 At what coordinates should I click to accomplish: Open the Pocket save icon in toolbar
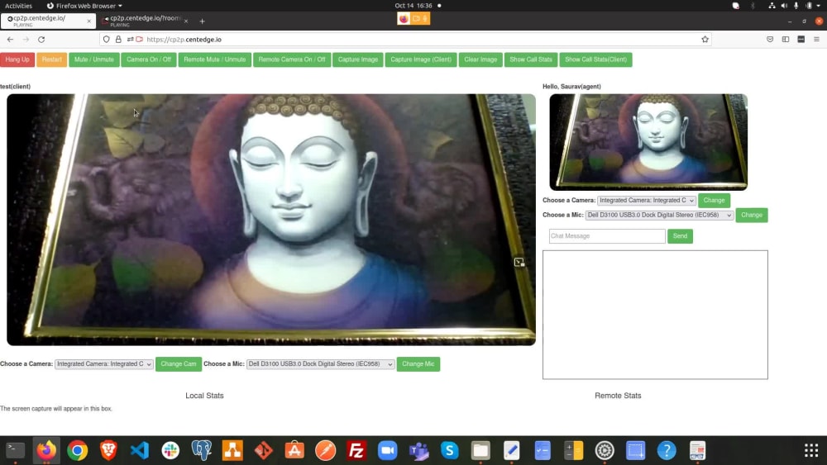coord(770,40)
